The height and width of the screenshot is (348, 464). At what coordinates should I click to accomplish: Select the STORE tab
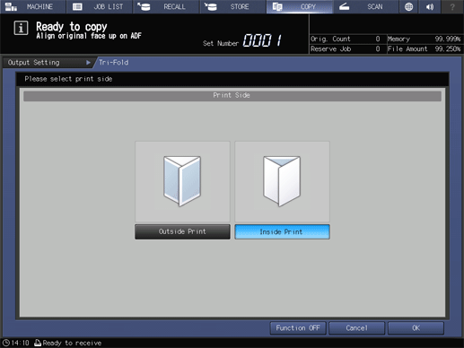pyautogui.click(x=232, y=6)
